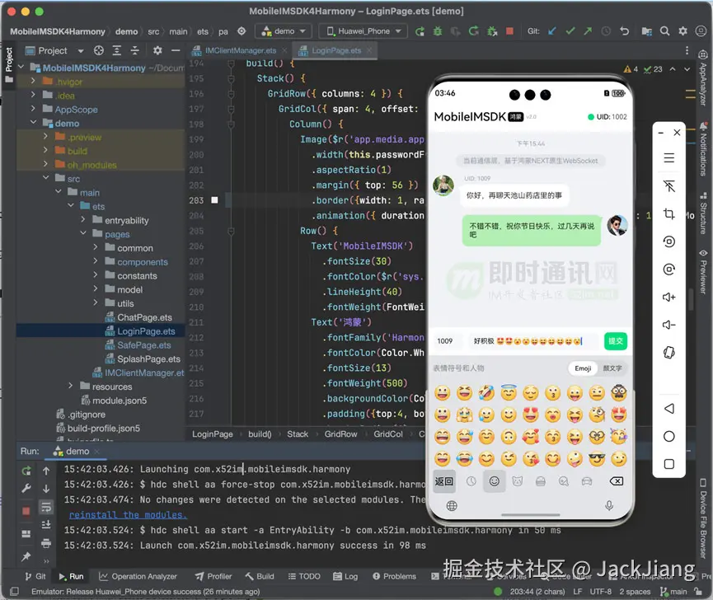Tap emulator Home circle button

click(668, 436)
